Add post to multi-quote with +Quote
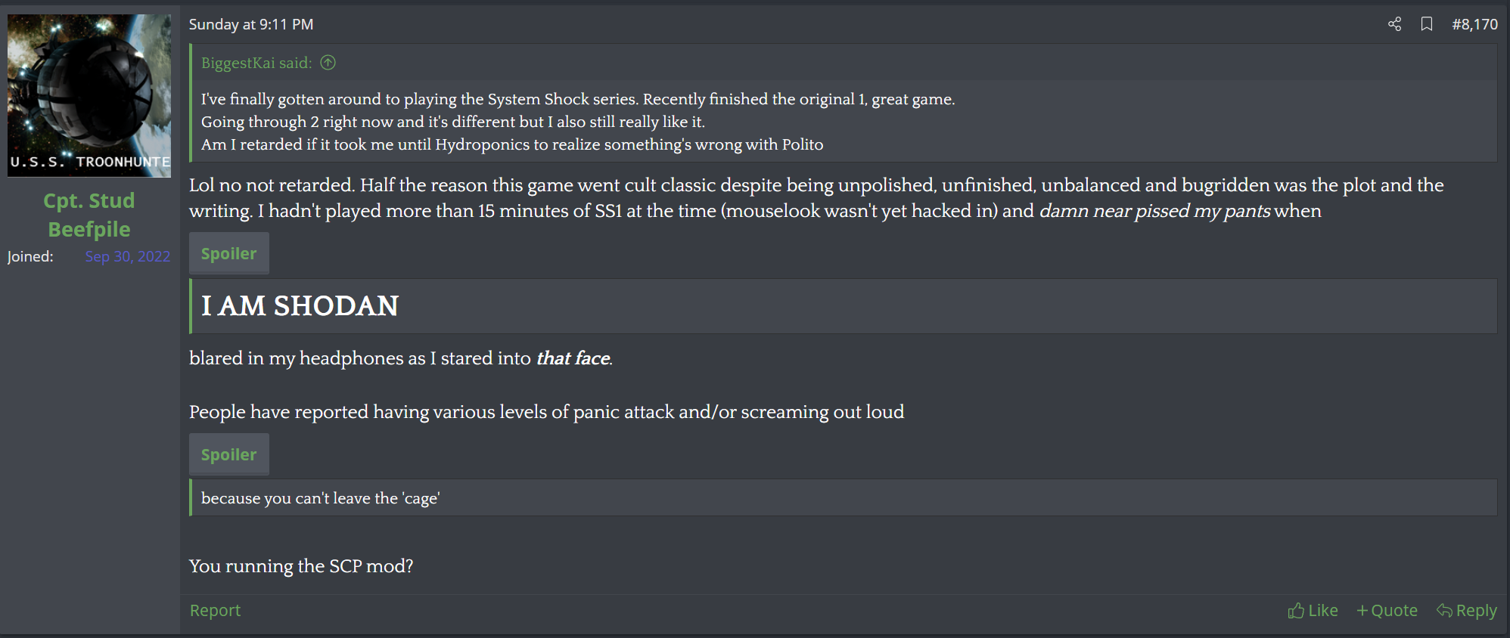The image size is (1510, 638). click(x=1387, y=610)
